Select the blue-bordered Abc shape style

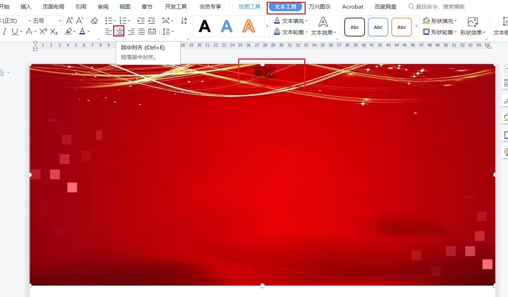378,27
